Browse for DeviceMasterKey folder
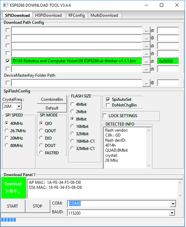Viewport: 186px width, 227px height. 146,83
